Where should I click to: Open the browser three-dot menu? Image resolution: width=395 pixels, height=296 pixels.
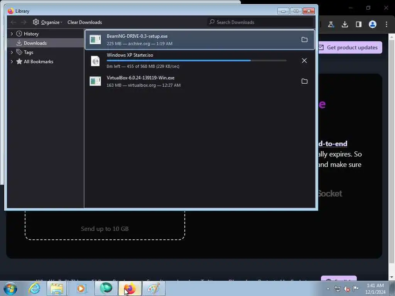pos(386,24)
